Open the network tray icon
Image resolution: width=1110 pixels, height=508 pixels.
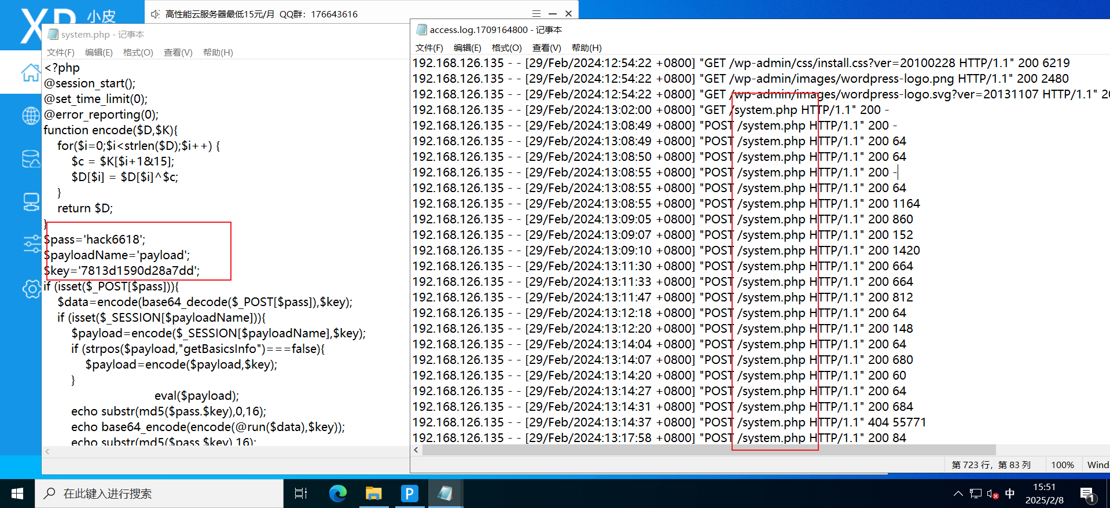(x=976, y=494)
